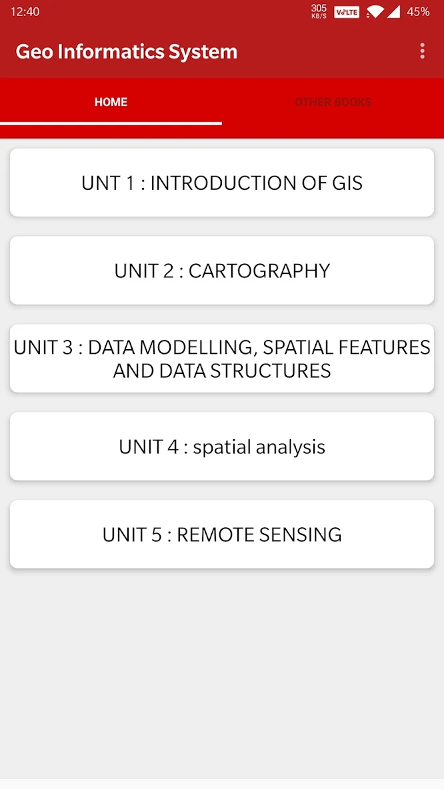Select the HOME tab
The height and width of the screenshot is (789, 444).
[x=111, y=102]
